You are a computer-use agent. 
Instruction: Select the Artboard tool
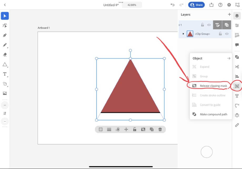5,84
